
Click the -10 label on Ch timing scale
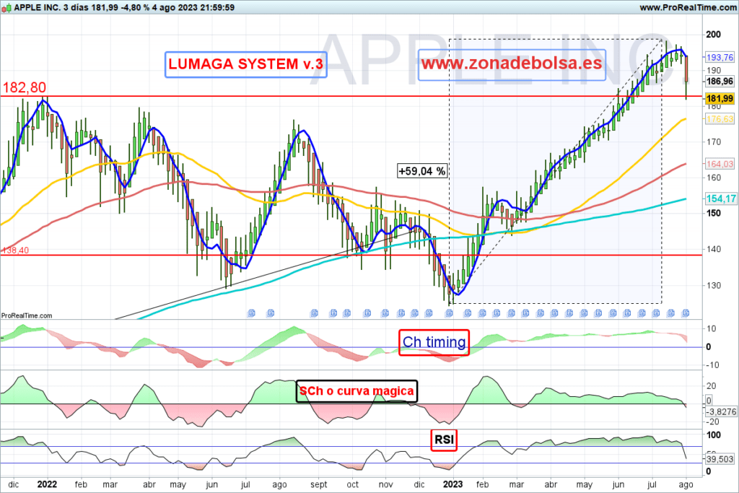[x=711, y=365]
